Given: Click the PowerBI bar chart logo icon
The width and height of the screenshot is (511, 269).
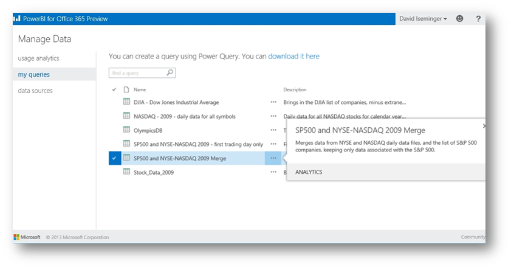Looking at the screenshot, I should 16,19.
